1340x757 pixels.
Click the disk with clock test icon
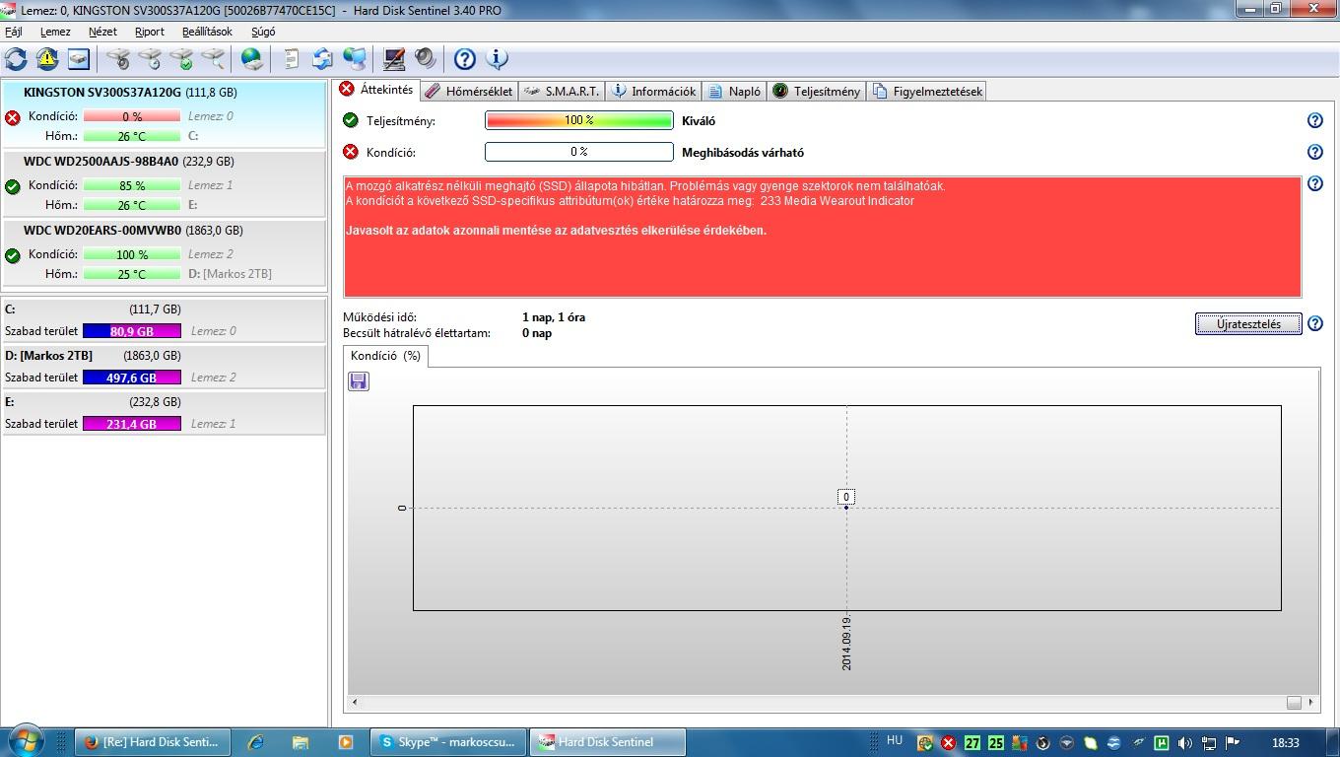(150, 59)
